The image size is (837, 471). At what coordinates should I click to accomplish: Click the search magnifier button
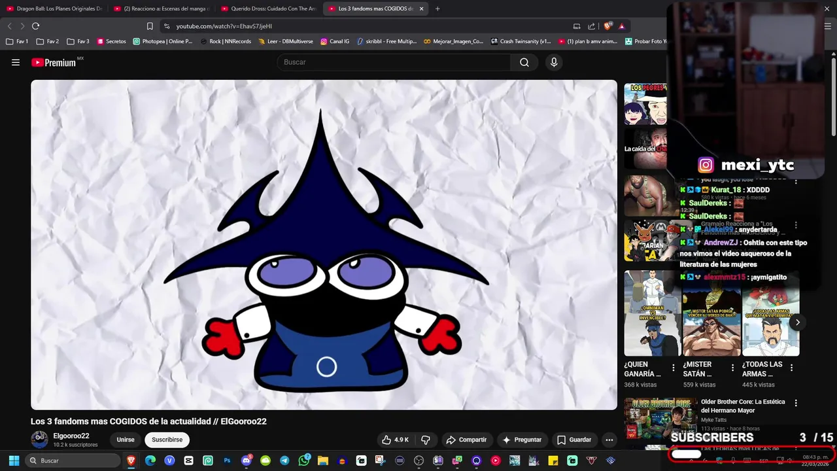[x=524, y=62]
